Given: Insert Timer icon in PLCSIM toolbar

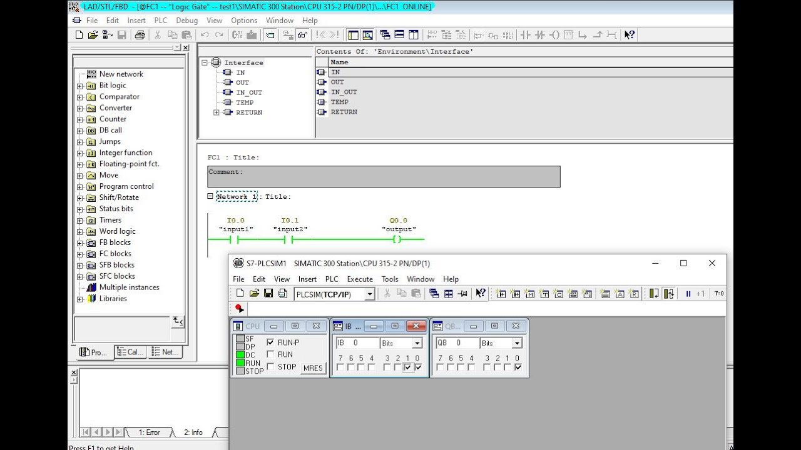Looking at the screenshot, I should pos(544,293).
